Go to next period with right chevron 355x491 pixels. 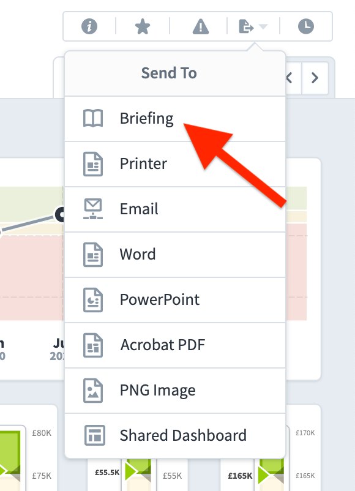pyautogui.click(x=315, y=78)
